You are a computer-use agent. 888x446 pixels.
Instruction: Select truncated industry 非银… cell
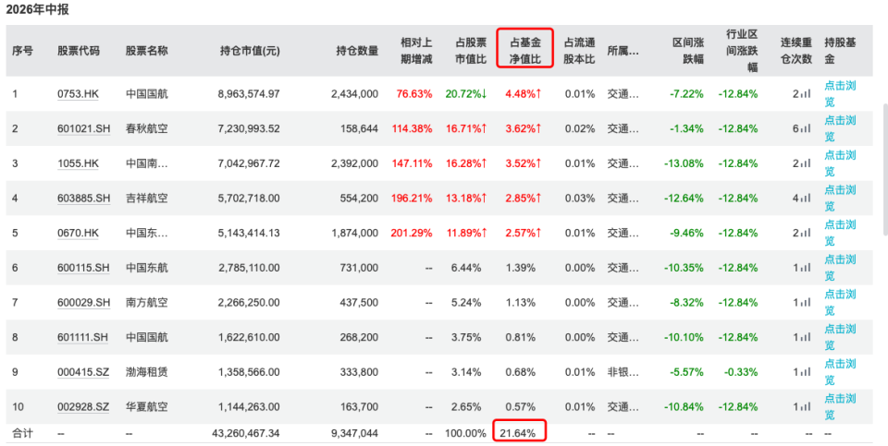point(623,372)
